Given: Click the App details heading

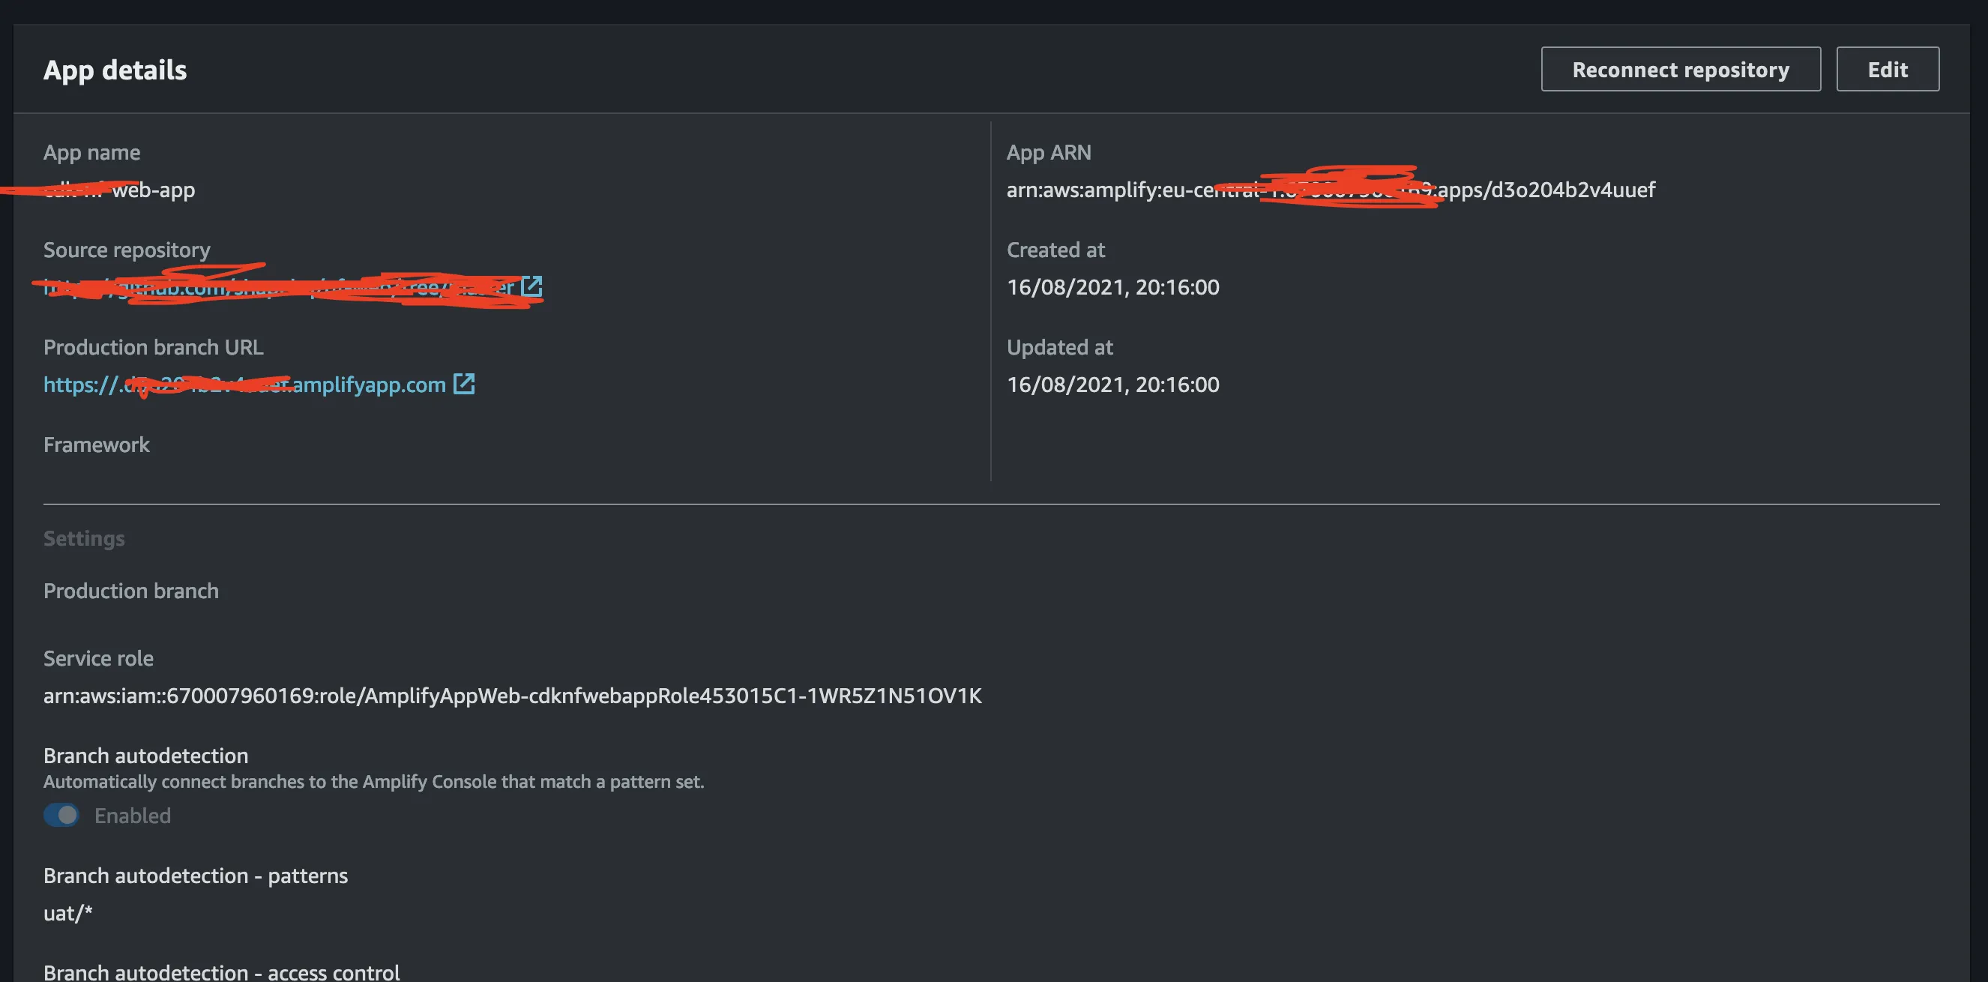Looking at the screenshot, I should [x=115, y=70].
